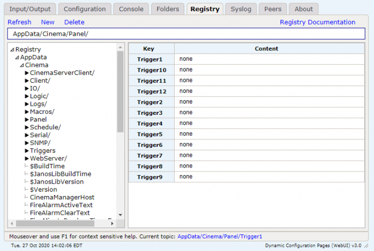The height and width of the screenshot is (251, 374).
Task: Select the Trigger3 key cell
Action: click(x=151, y=113)
